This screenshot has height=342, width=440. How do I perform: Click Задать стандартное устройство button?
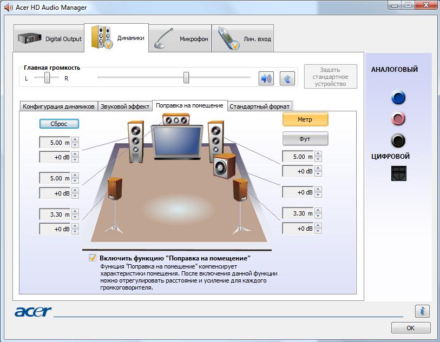pos(330,77)
